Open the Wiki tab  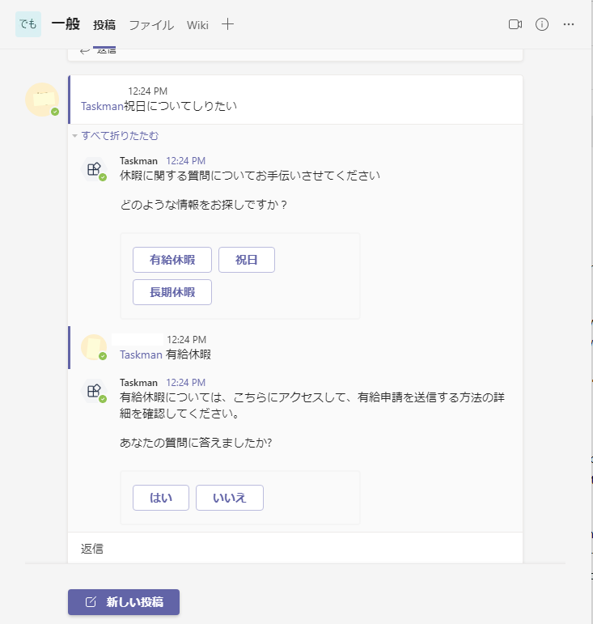[x=197, y=25]
